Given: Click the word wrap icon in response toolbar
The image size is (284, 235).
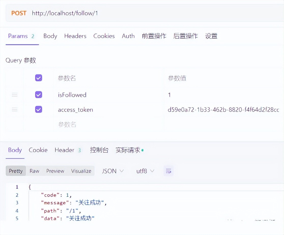Looking at the screenshot, I should point(168,171).
